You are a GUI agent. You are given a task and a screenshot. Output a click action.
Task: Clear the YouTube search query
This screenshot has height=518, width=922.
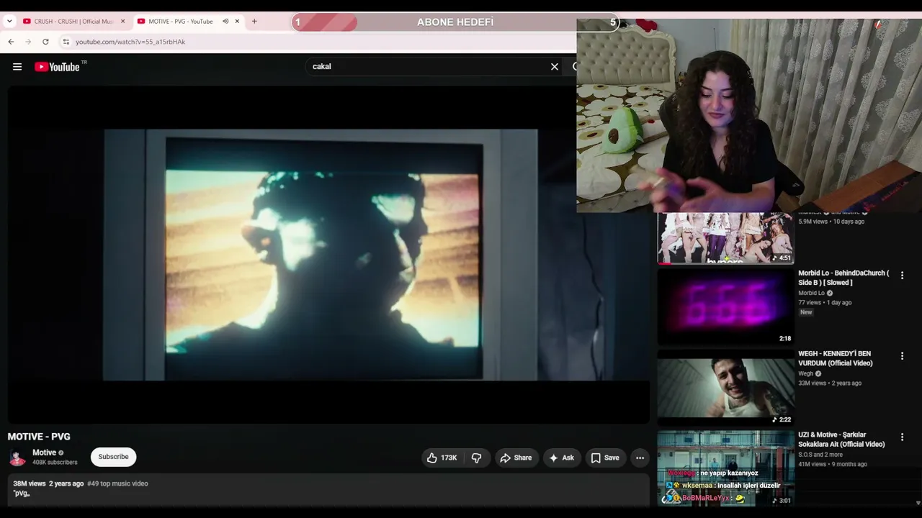555,67
